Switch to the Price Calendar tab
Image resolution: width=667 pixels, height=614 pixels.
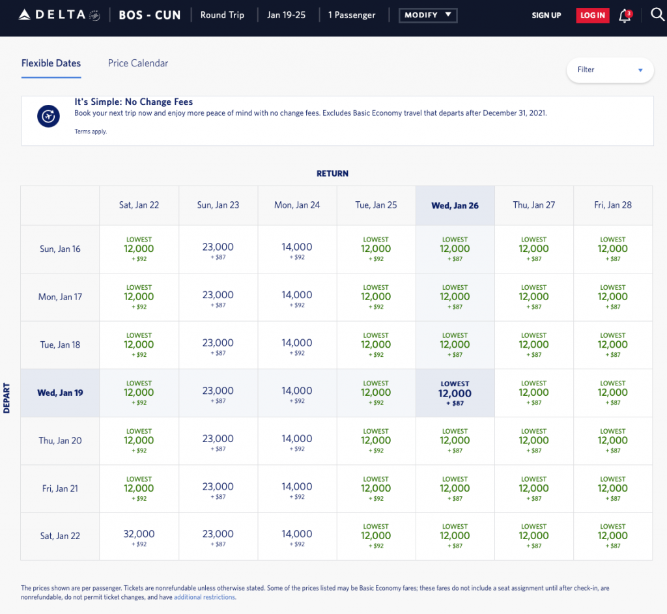[138, 63]
